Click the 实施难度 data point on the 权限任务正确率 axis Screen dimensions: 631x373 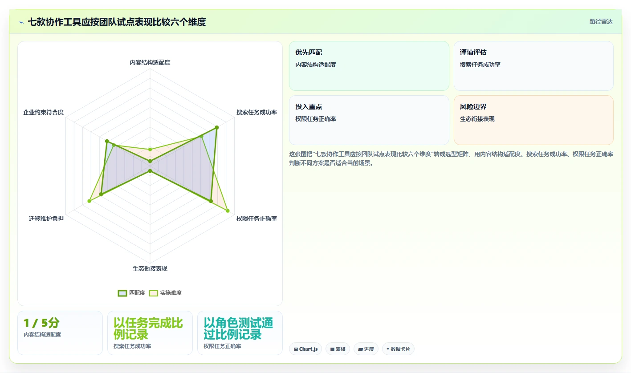[x=228, y=211]
